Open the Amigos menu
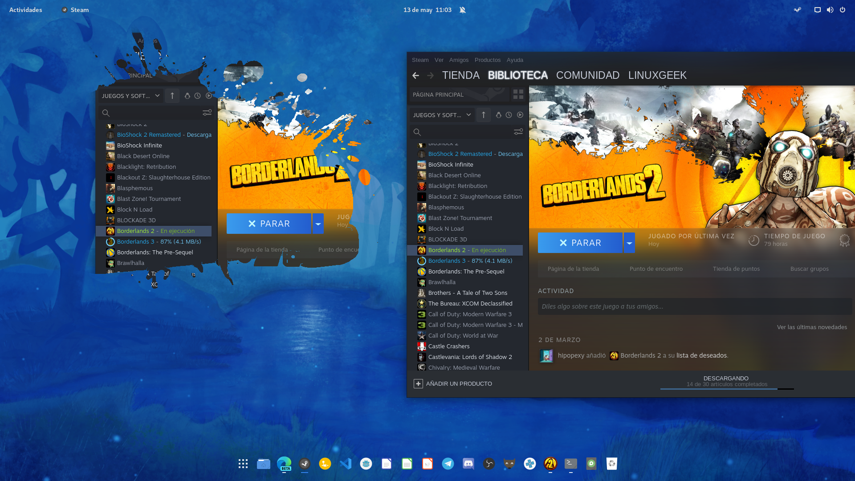The height and width of the screenshot is (481, 855). tap(459, 60)
